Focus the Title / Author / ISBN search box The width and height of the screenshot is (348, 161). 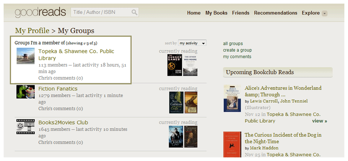(x=104, y=12)
